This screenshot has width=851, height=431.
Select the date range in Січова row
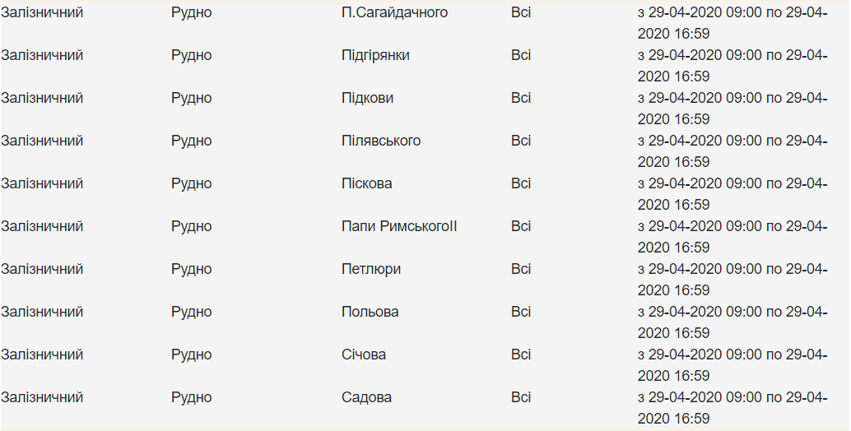732,365
